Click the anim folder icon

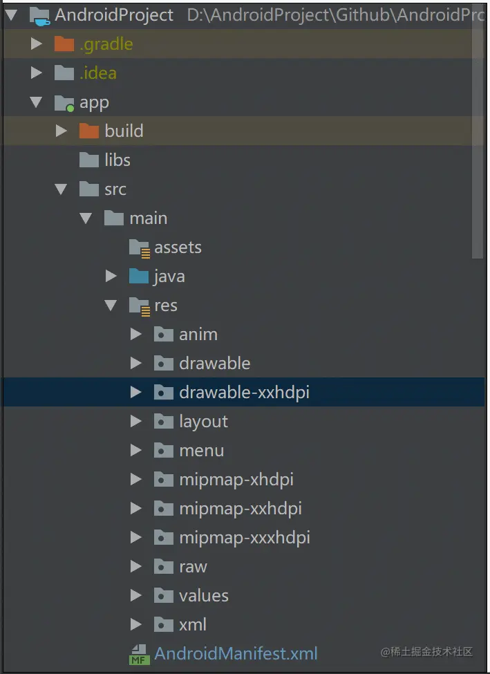[x=164, y=335]
